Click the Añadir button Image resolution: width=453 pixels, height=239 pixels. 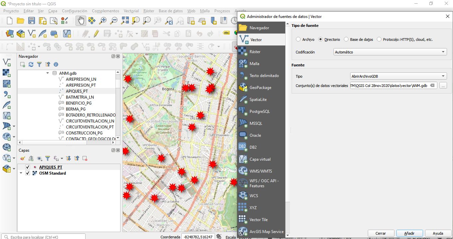(409, 233)
